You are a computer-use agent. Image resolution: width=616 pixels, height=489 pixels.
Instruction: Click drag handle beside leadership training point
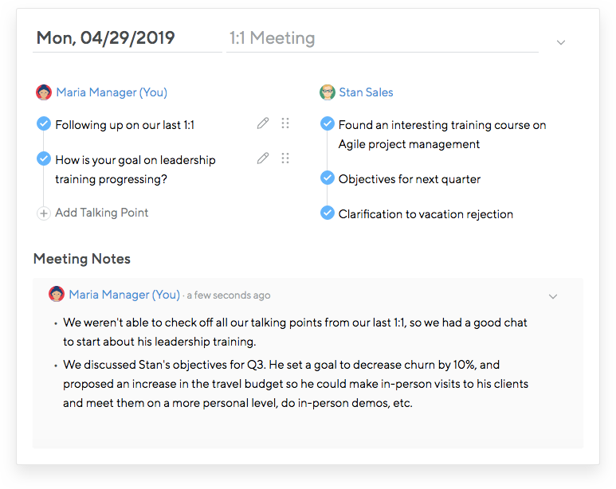[285, 158]
